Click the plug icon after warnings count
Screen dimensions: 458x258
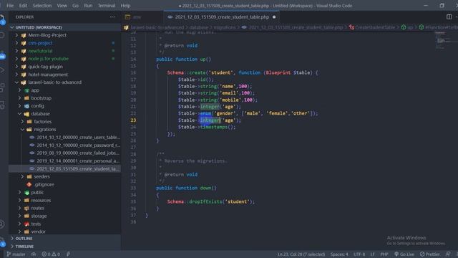[68, 254]
